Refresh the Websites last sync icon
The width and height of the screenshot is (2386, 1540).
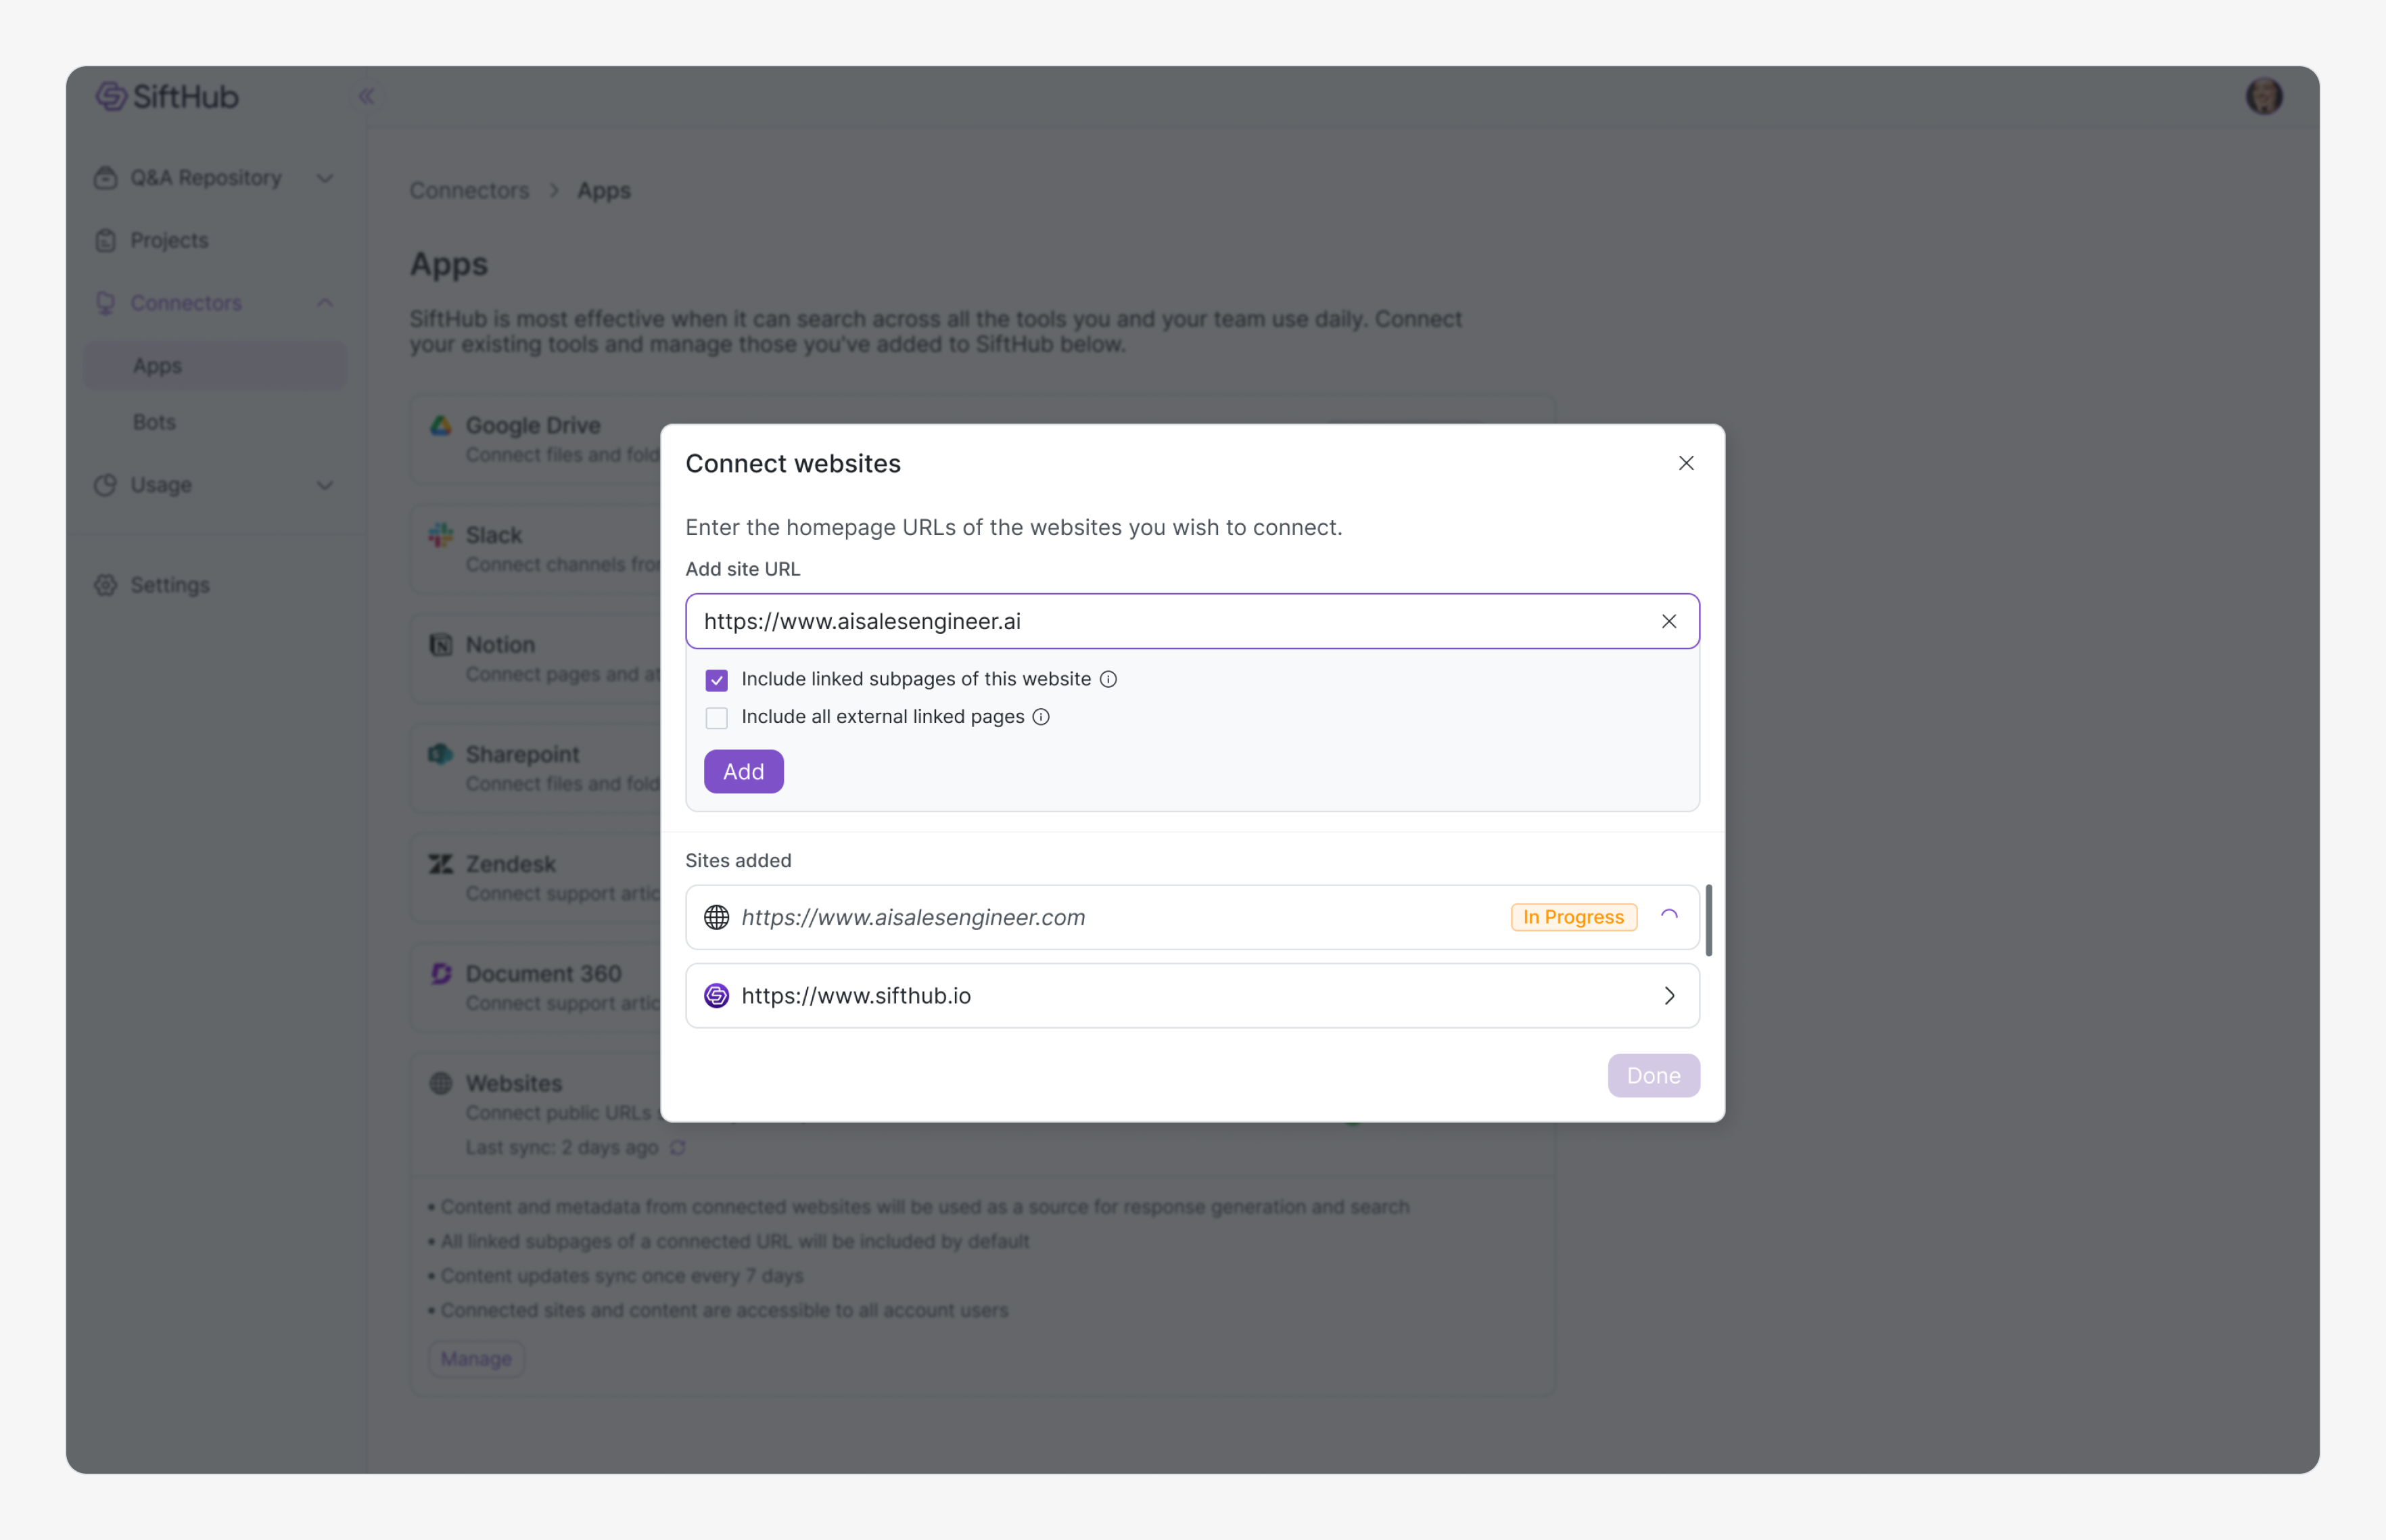(678, 1147)
